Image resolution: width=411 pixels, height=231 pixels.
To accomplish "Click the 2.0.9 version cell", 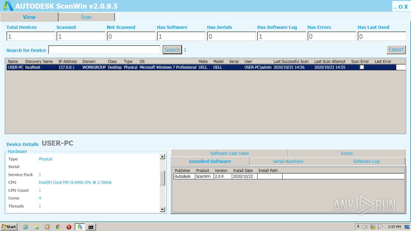I will click(223, 176).
